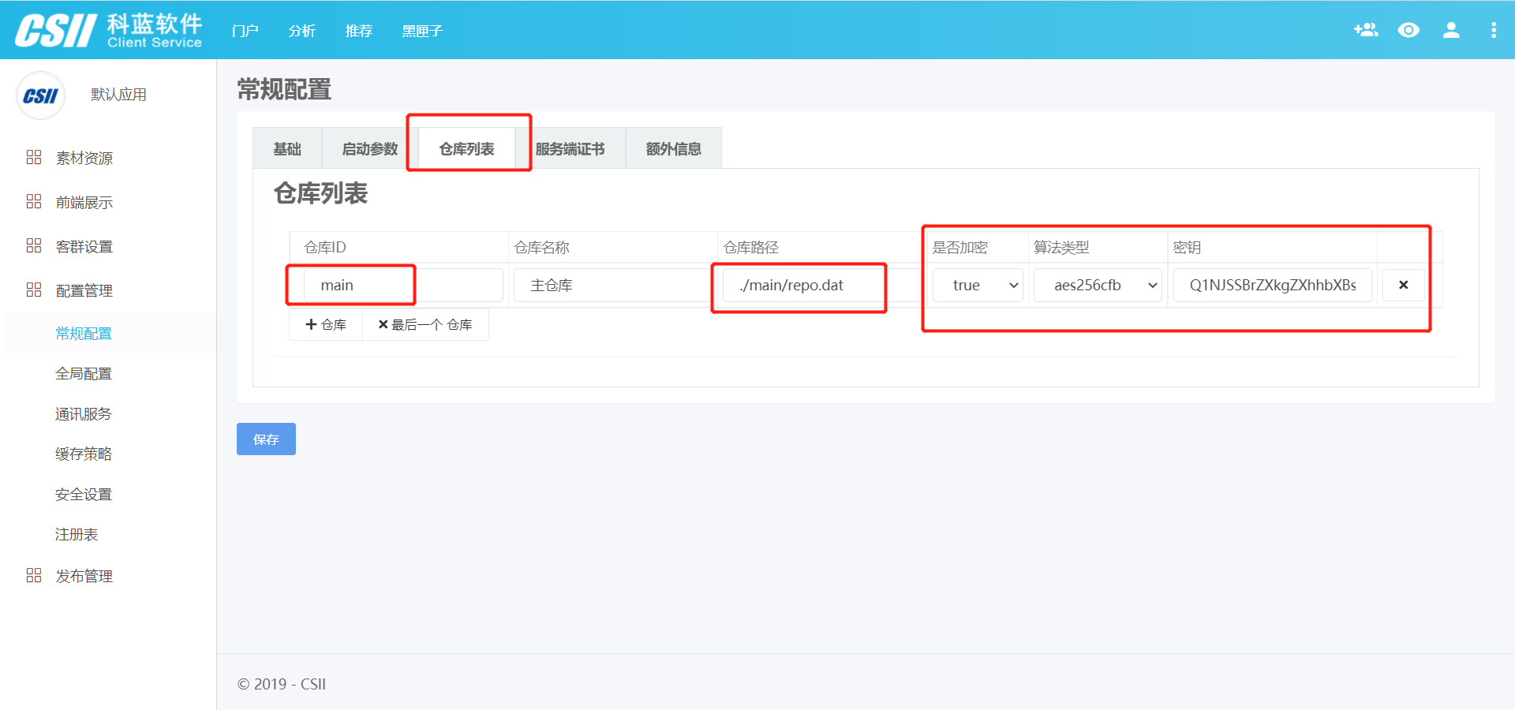Add a new 仓库 row

[326, 324]
